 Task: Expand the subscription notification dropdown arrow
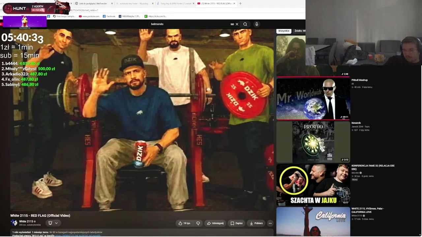point(56,223)
